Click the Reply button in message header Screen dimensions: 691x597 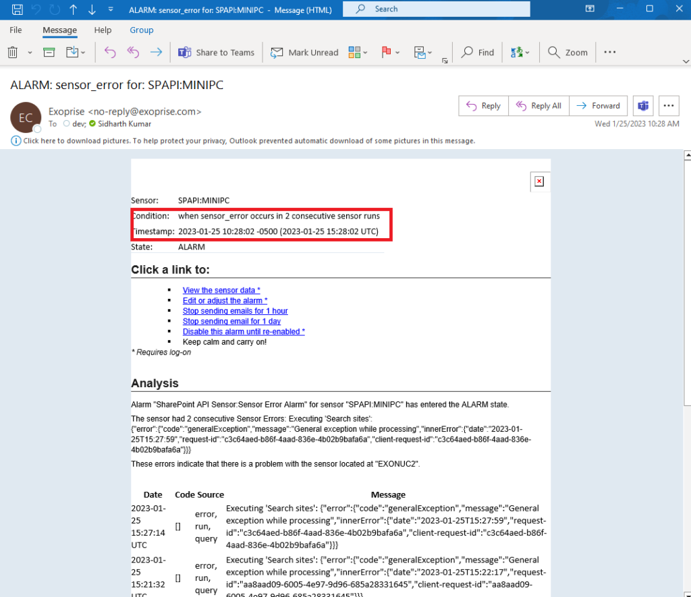click(x=483, y=106)
